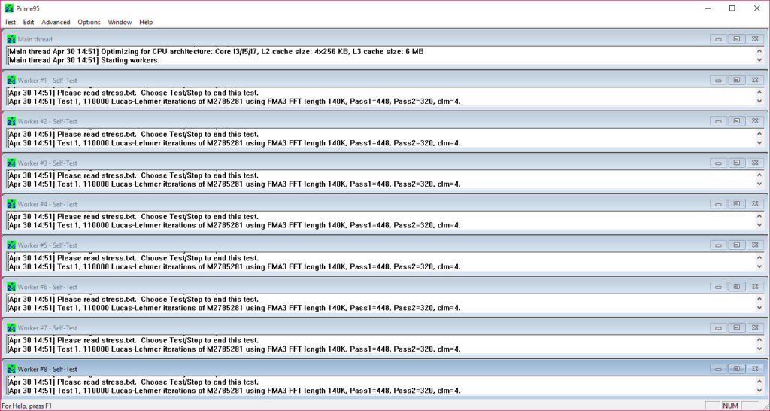The width and height of the screenshot is (770, 411).
Task: Click the Worker #3 window icon
Action: click(11, 163)
